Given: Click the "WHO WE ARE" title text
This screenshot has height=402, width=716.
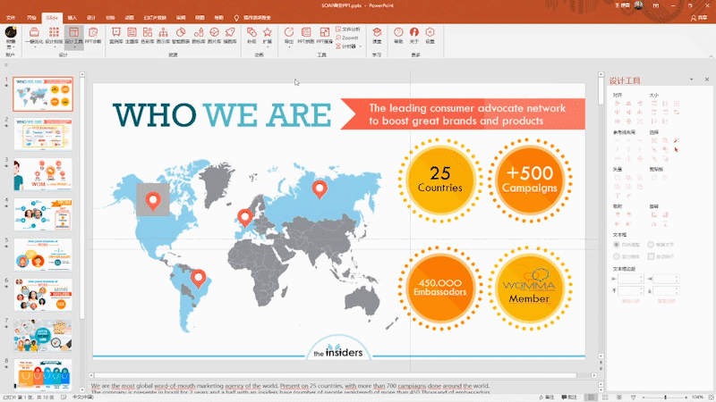Looking at the screenshot, I should pyautogui.click(x=222, y=115).
